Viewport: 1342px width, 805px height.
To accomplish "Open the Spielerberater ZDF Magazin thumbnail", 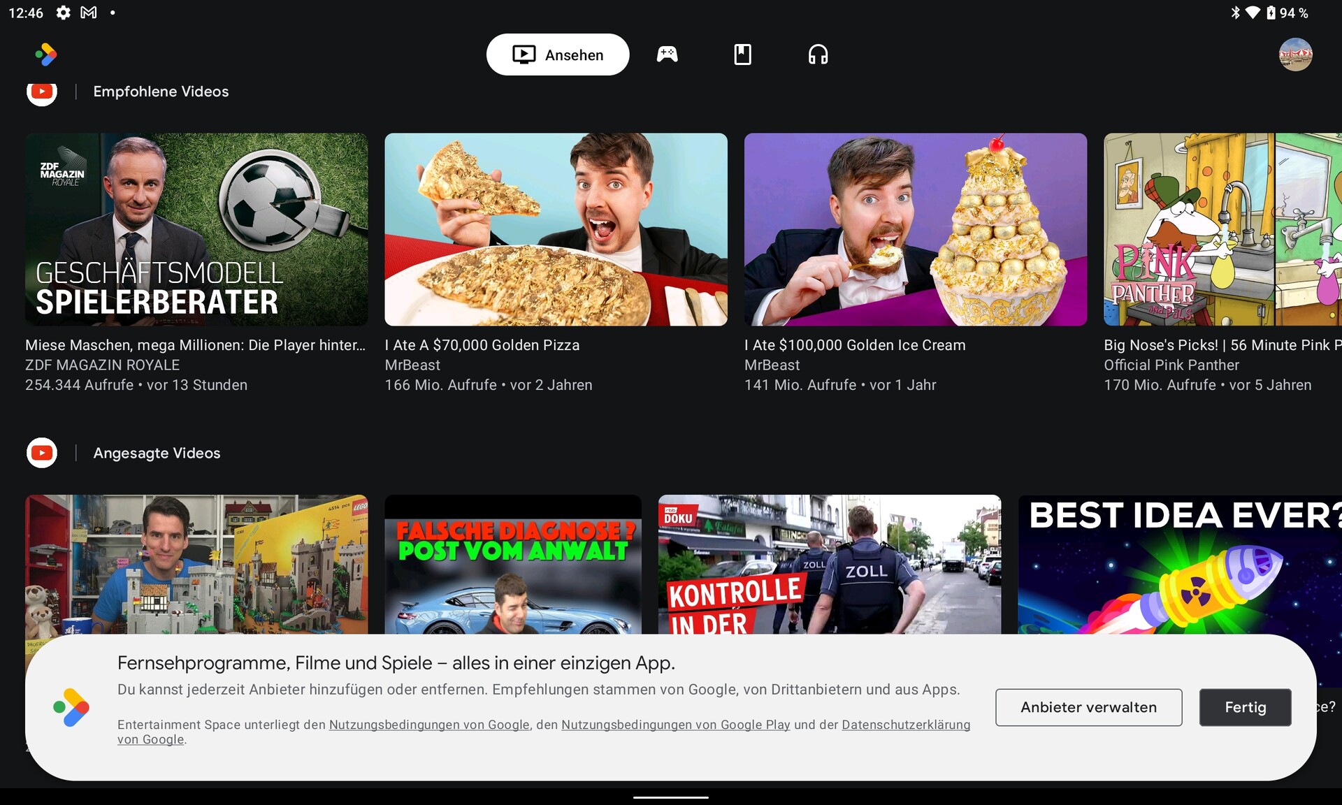I will point(196,229).
